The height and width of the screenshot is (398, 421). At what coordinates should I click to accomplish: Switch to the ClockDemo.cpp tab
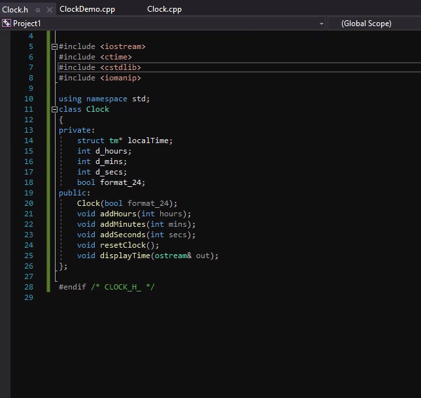[87, 10]
